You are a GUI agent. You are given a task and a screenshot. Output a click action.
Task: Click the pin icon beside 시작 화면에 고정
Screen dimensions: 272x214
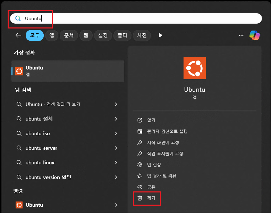click(x=140, y=142)
